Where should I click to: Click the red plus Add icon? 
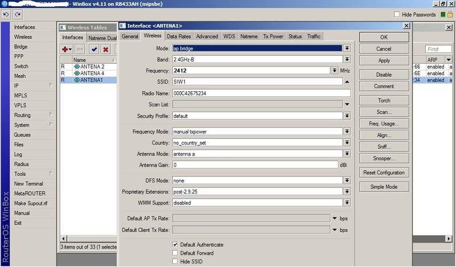(x=67, y=50)
